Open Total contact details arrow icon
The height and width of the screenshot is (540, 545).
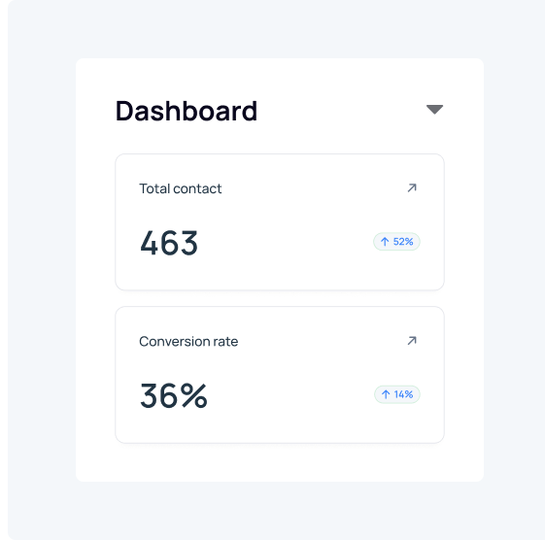click(x=412, y=188)
